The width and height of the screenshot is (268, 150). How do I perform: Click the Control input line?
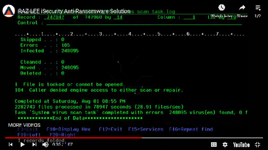point(144,23)
